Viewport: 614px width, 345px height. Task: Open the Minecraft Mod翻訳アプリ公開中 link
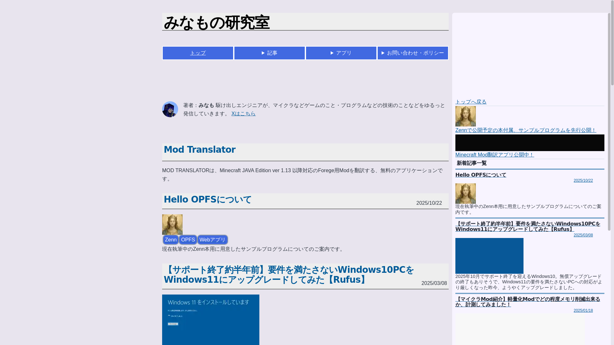494,155
